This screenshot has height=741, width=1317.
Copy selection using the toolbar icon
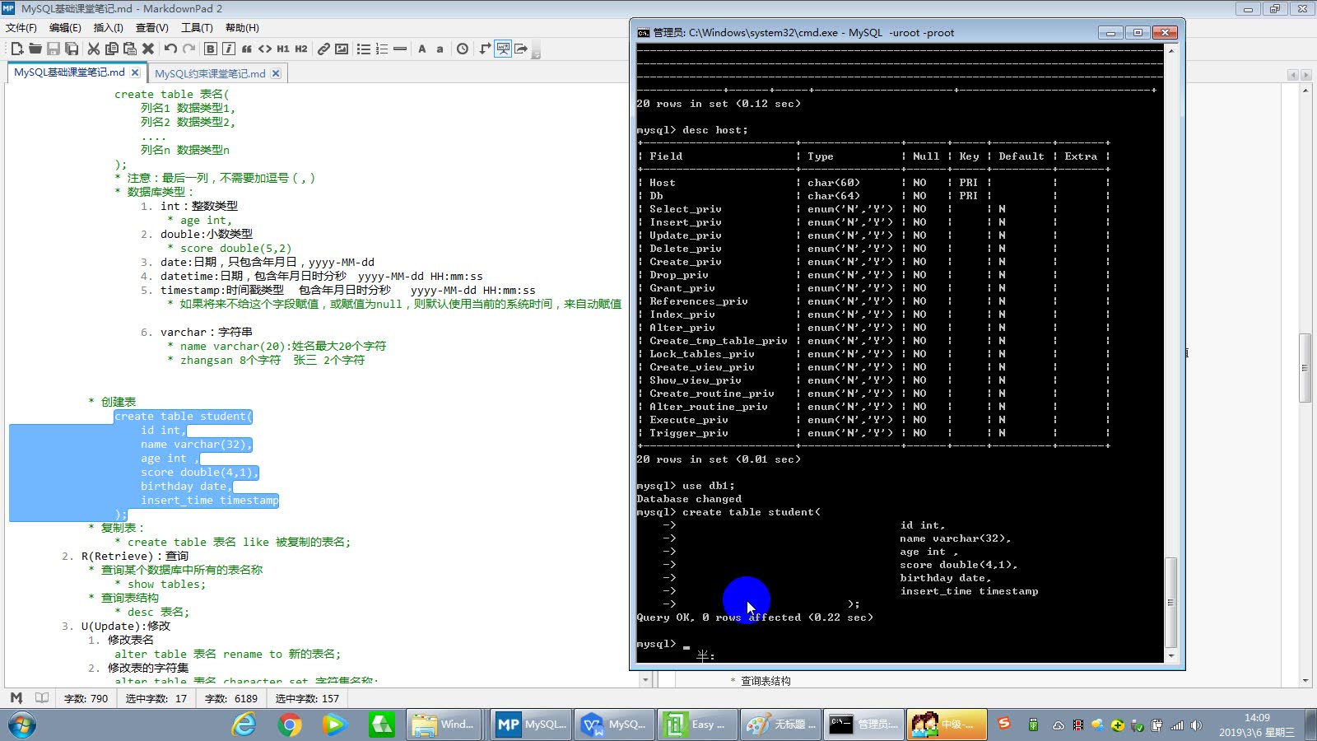(111, 49)
